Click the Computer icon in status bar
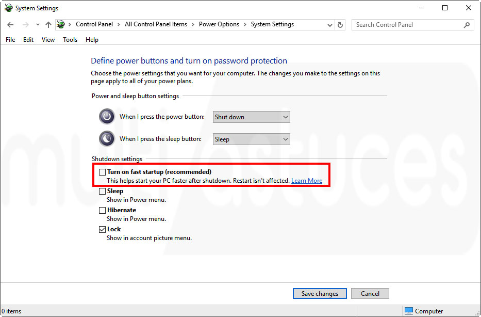 [x=409, y=311]
